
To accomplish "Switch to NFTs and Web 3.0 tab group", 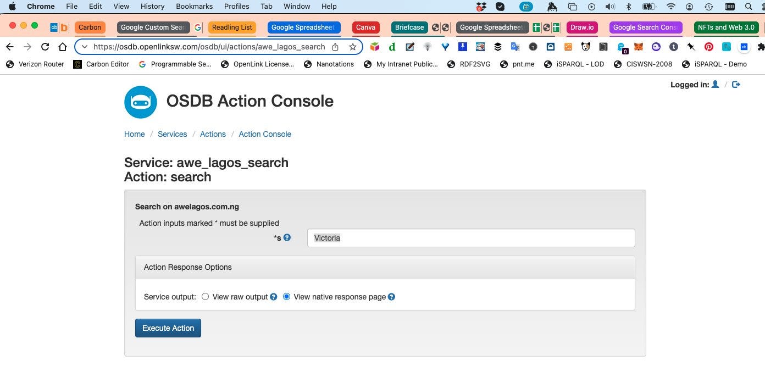I will pyautogui.click(x=726, y=27).
